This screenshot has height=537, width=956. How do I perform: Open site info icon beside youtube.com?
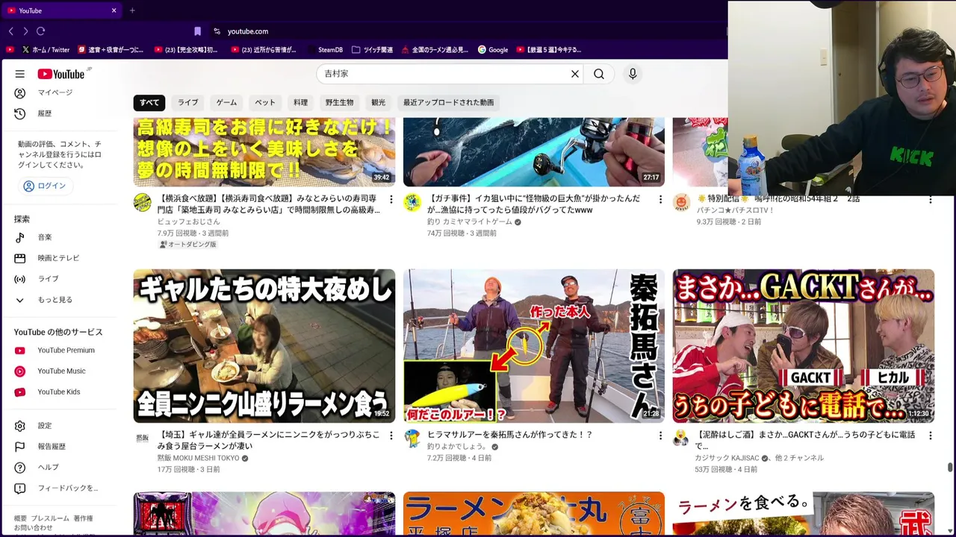tap(217, 31)
